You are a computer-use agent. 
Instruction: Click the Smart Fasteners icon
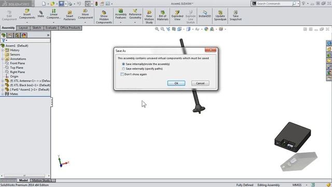pos(70,16)
